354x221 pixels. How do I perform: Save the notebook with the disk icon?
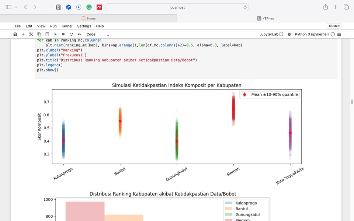(15, 34)
